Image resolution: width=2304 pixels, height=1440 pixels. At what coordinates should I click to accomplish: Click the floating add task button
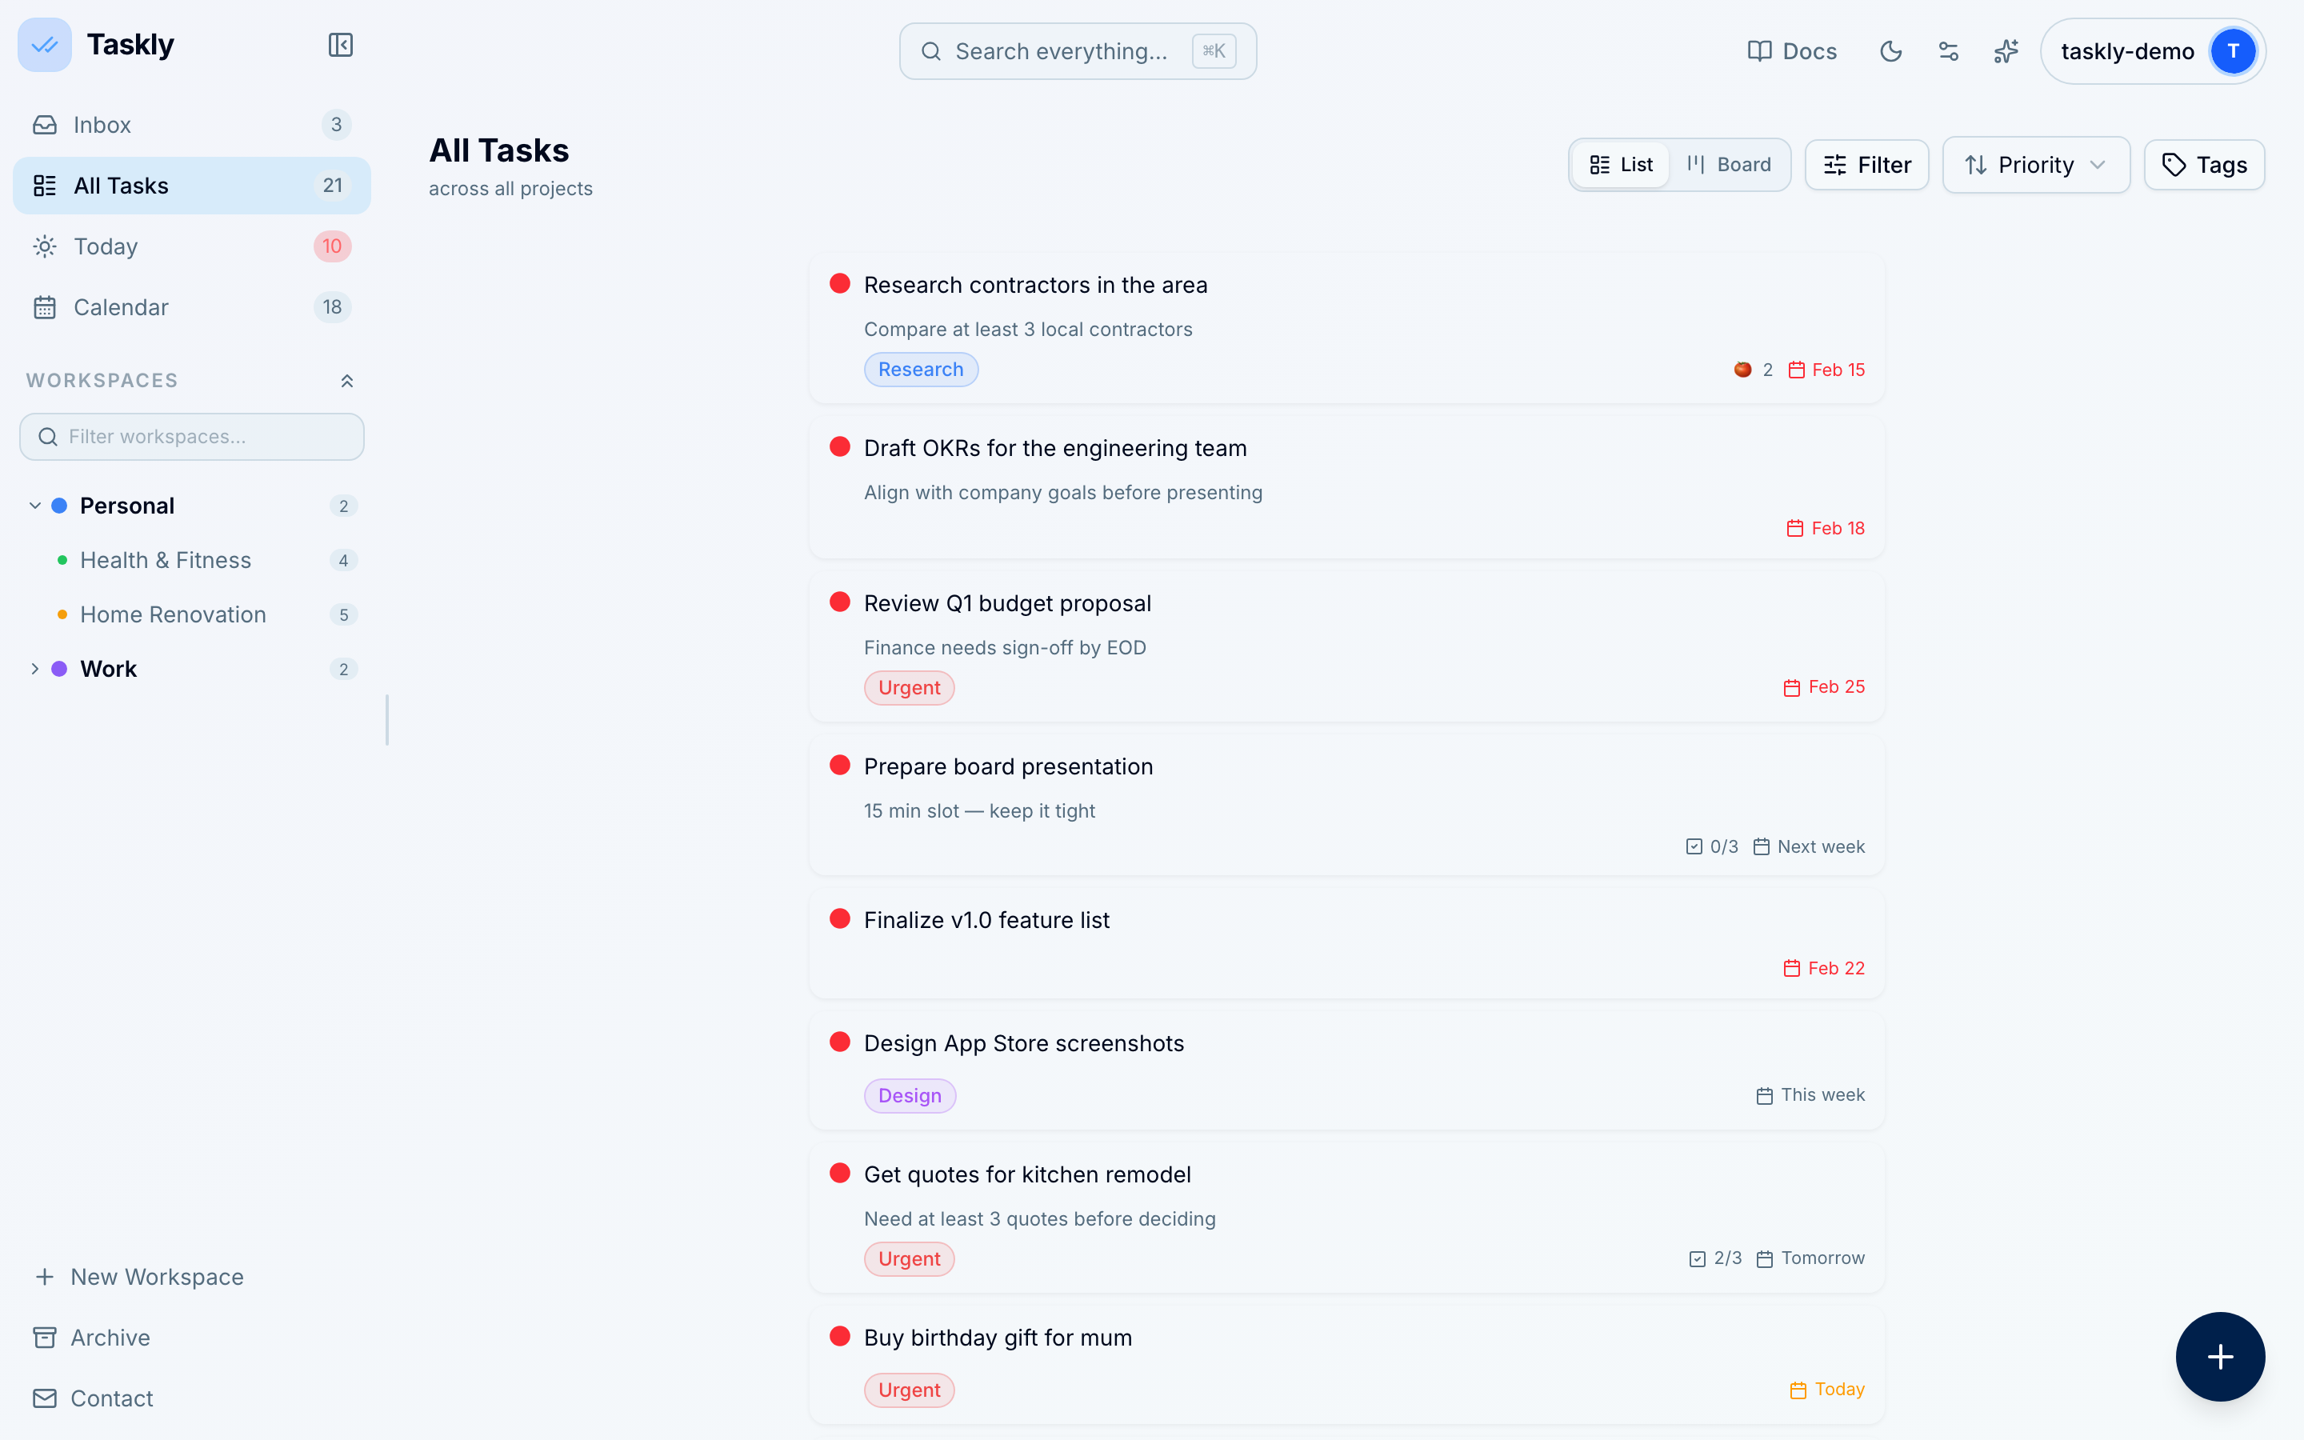[x=2219, y=1356]
